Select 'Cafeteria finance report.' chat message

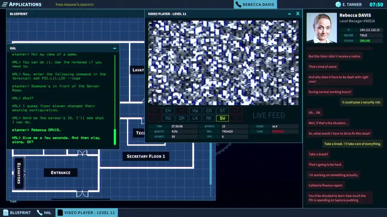[x=326, y=185]
